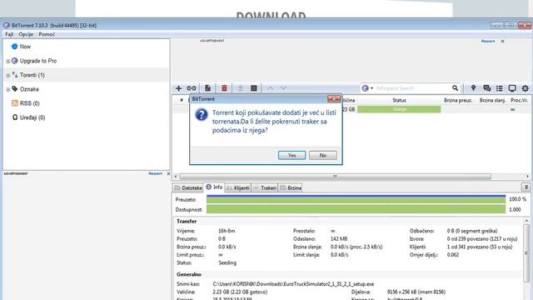
Task: Select Upgrade to Pro in sidebar
Action: pos(38,61)
